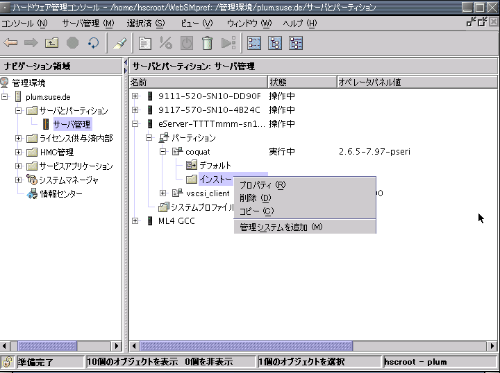The height and width of the screenshot is (373, 500).
Task: Click the Back arrow toolbar icon
Action: (10, 43)
